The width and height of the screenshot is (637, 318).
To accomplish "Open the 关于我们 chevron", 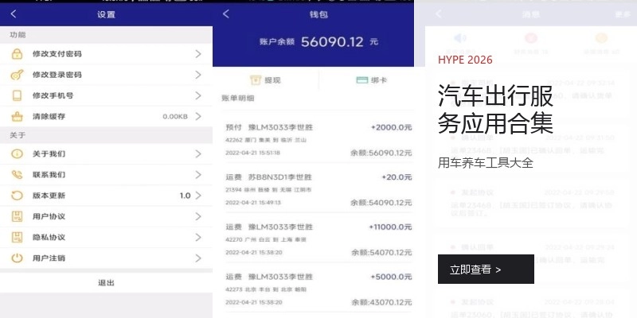I will 198,154.
